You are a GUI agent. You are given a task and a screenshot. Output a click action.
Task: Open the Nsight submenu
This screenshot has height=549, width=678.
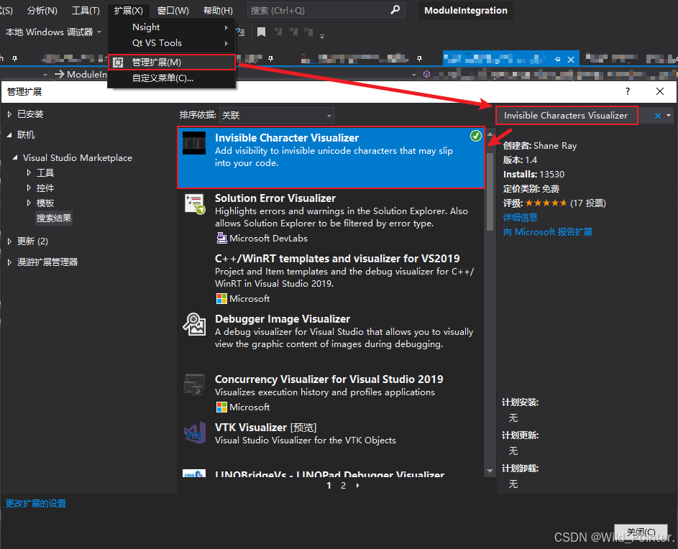pos(171,27)
